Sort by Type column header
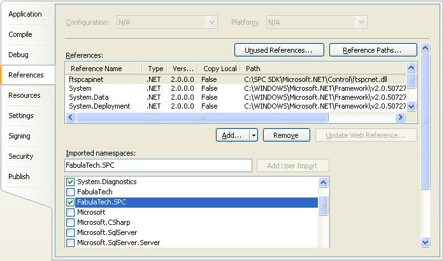444x261 pixels. coord(155,69)
